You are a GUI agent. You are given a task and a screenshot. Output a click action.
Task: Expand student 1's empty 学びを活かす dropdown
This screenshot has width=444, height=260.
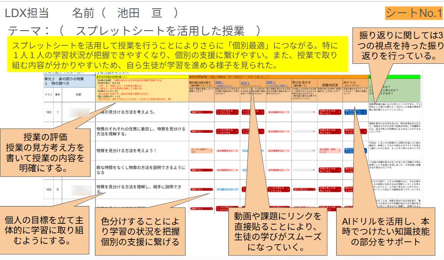(304, 113)
